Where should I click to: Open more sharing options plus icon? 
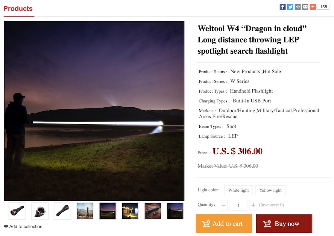[313, 7]
